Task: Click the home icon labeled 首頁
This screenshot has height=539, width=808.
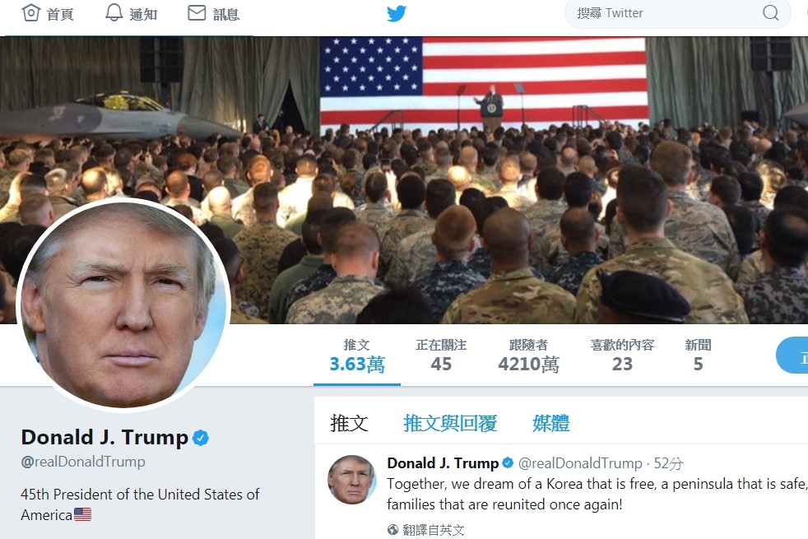Action: [30, 13]
